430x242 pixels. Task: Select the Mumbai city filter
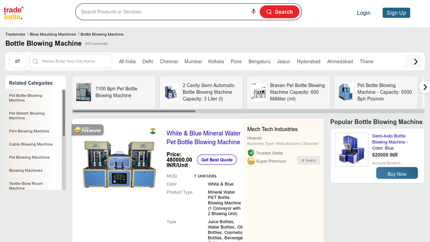[x=193, y=61]
